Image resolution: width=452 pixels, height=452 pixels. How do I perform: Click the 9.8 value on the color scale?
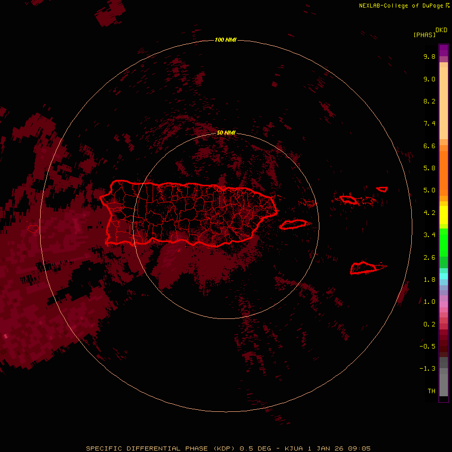[429, 56]
